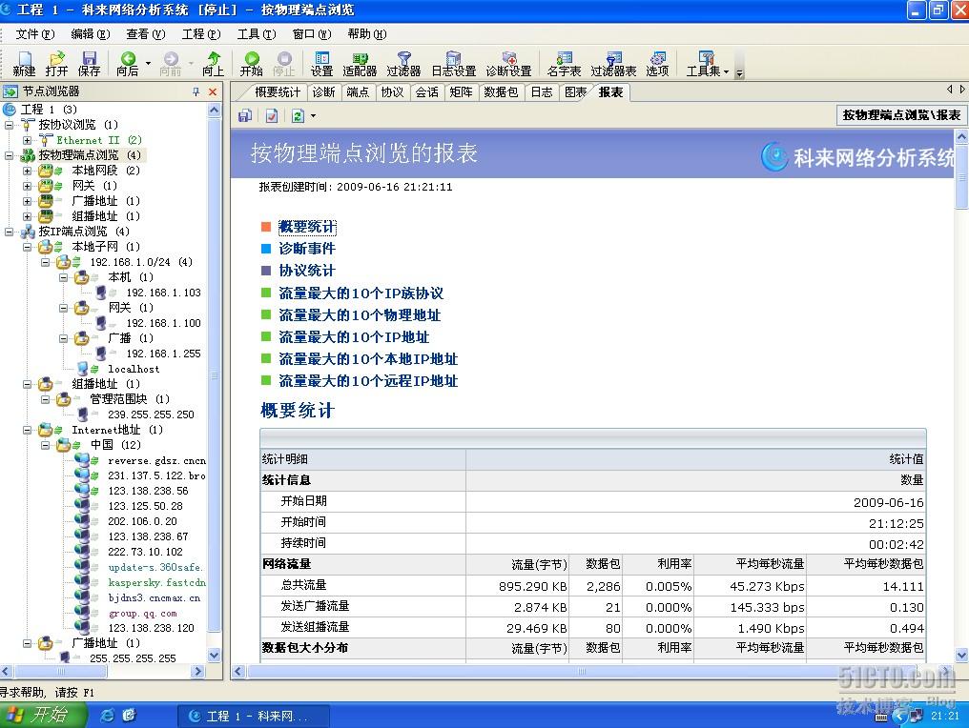Click the save report icon in report toolbar

[245, 115]
